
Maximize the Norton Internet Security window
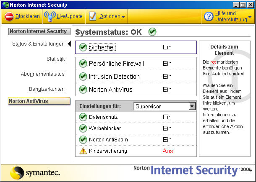click(243, 5)
